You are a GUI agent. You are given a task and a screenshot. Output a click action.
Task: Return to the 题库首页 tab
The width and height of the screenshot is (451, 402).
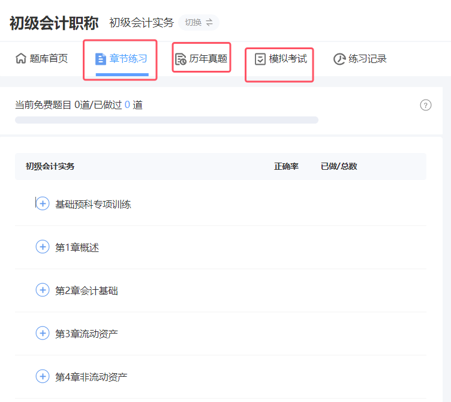click(x=49, y=59)
